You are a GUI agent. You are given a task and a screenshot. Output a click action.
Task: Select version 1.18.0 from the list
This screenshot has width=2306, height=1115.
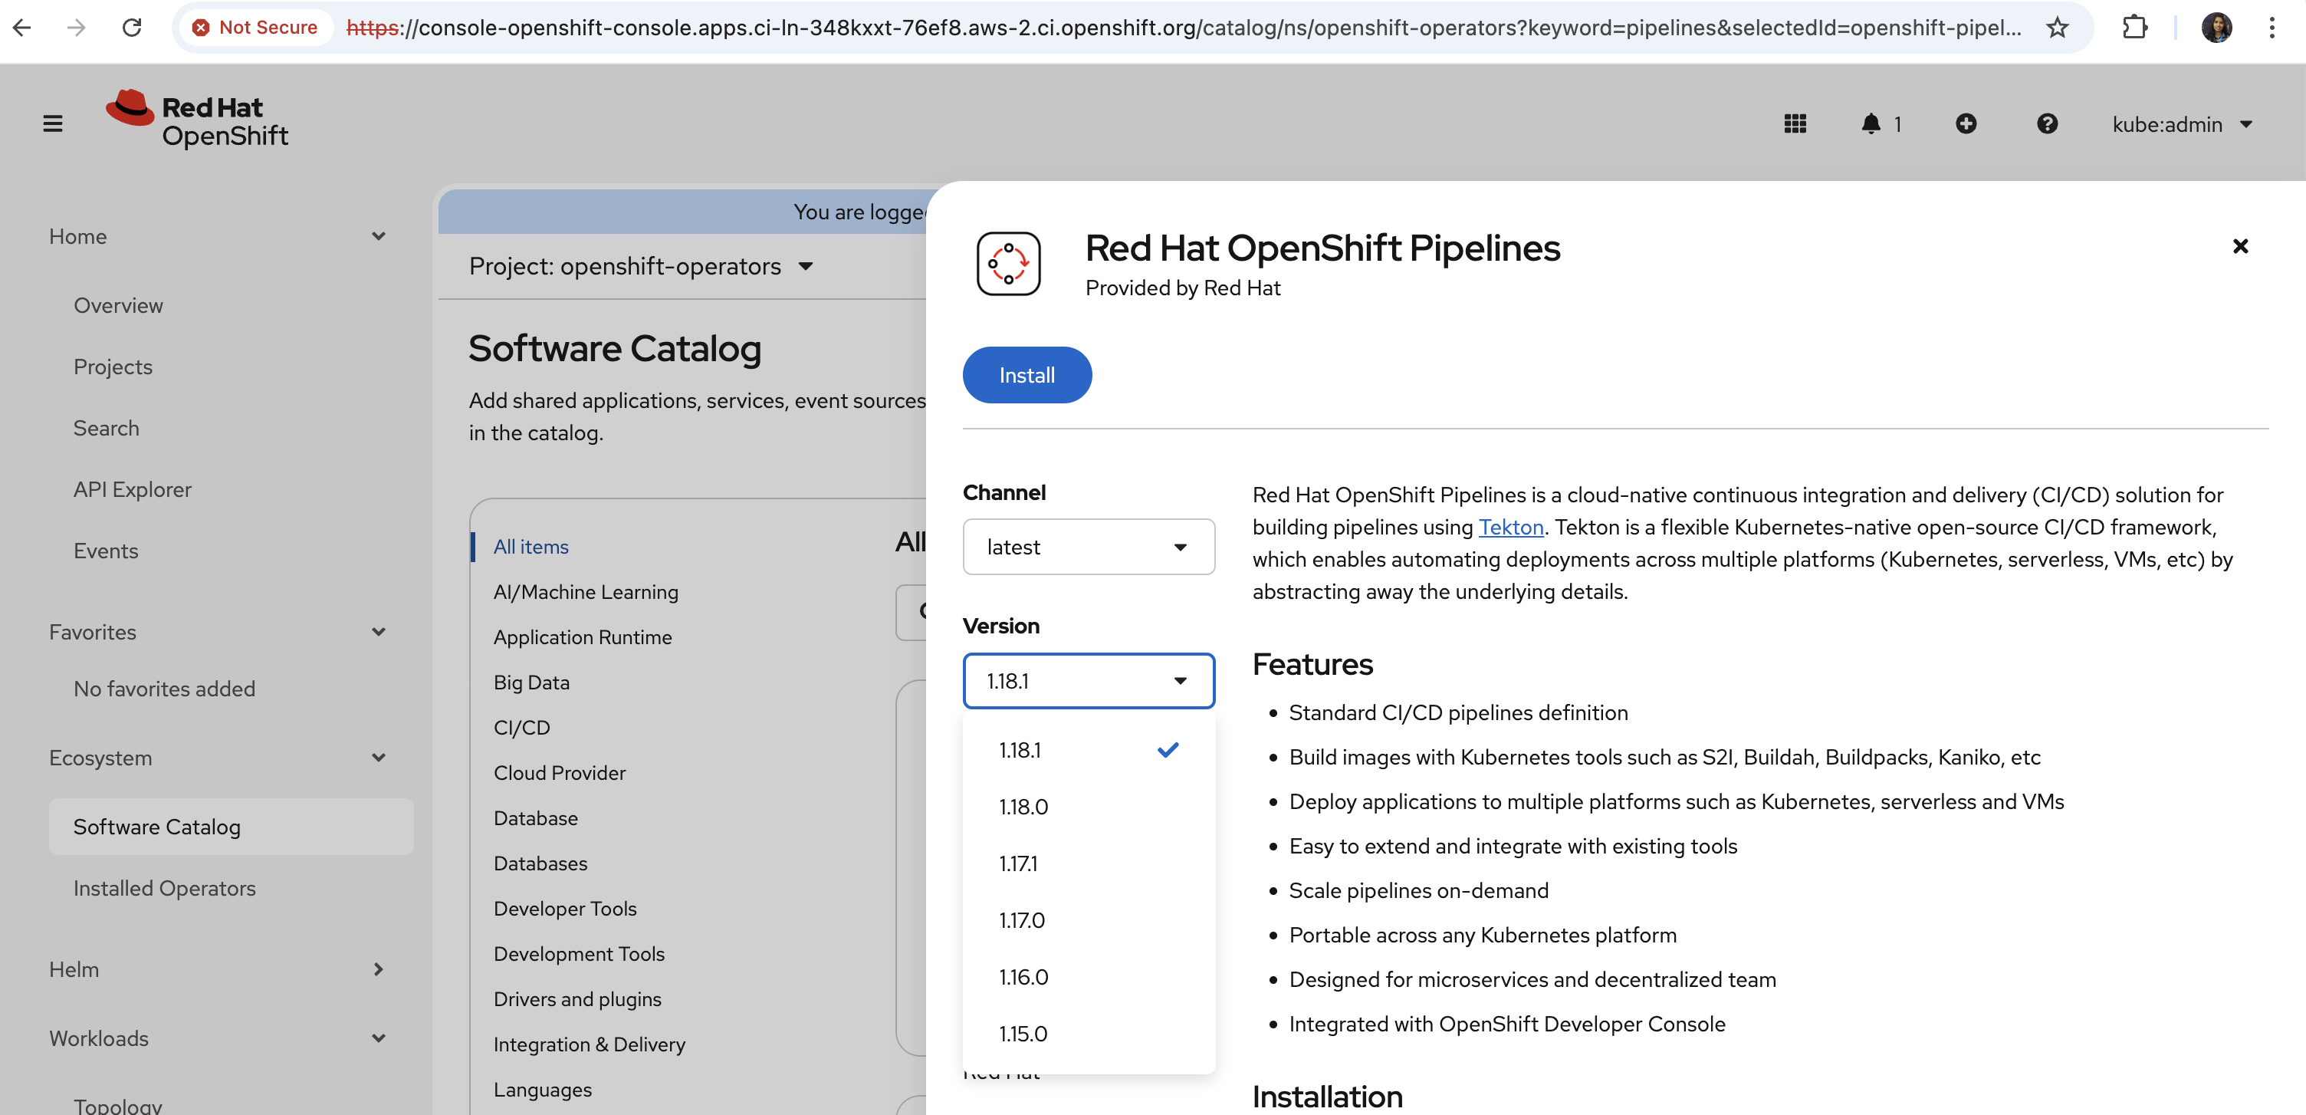(1023, 807)
